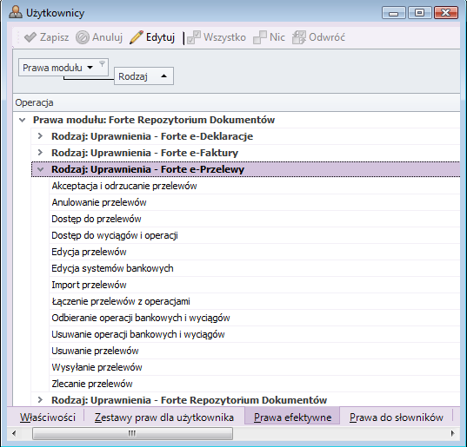467x447 pixels.
Task: Expand Uprawnienia - Forte Repozytorium Dokumentów group
Action: pos(40,400)
